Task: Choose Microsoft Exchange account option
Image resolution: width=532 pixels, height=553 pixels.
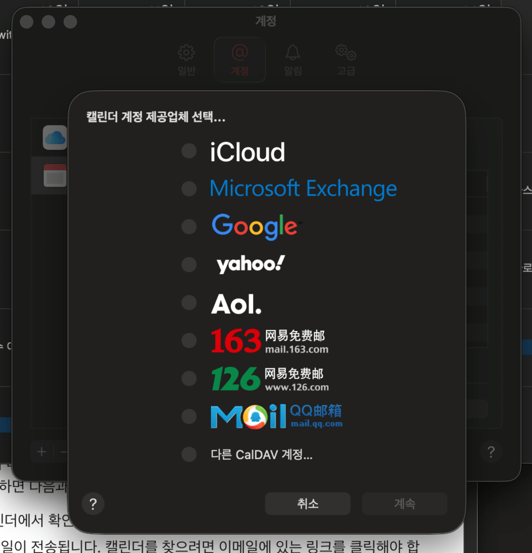Action: pos(189,188)
